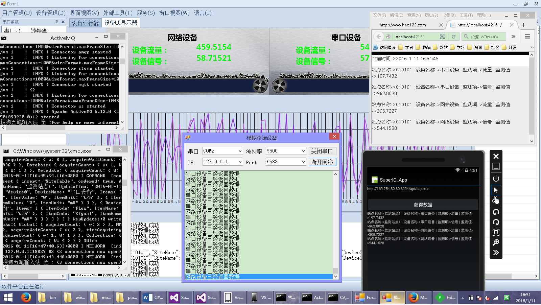Click the emulator fit to screen icon
The width and height of the screenshot is (541, 305).
click(496, 232)
